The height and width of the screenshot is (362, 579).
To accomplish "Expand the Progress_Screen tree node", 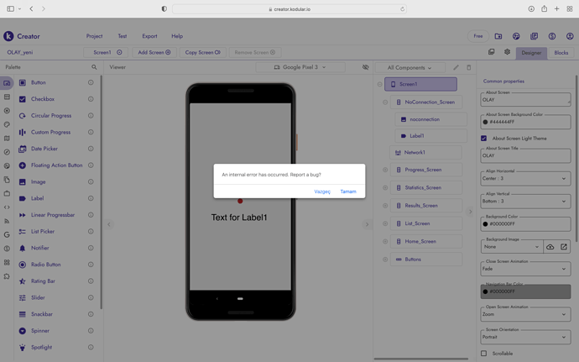I will pos(385,170).
